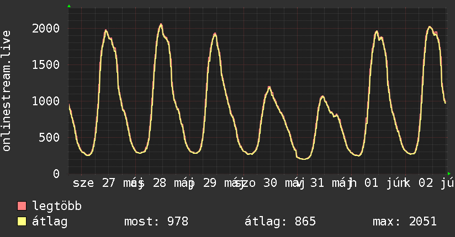Click the 1000 y-axis label
The height and width of the screenshot is (237, 455).
click(46, 101)
